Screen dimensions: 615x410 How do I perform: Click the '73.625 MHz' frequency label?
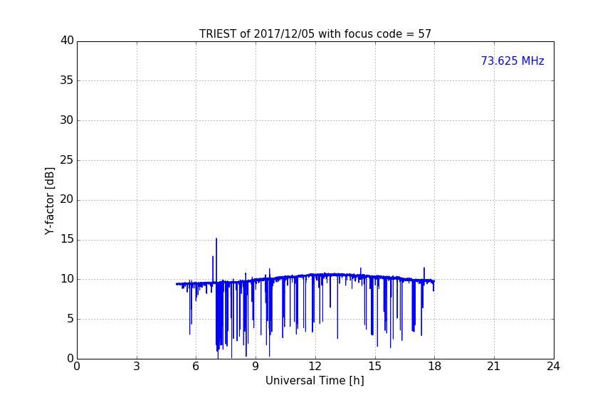tap(512, 61)
